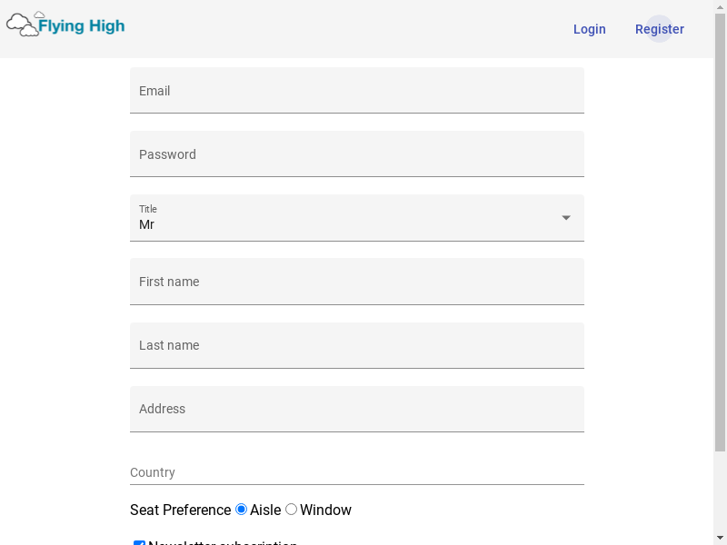The width and height of the screenshot is (727, 545).
Task: Click the scrollbar up arrow
Action: click(x=720, y=5)
